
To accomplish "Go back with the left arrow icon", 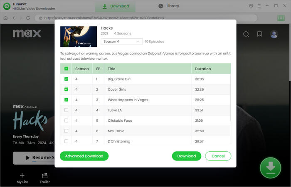I will [x=14, y=18].
